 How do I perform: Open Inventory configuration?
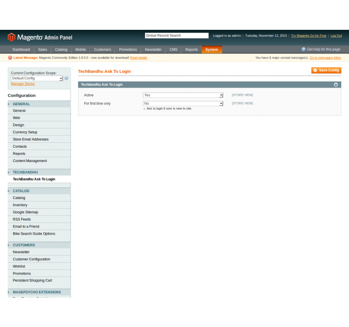(x=39, y=205)
